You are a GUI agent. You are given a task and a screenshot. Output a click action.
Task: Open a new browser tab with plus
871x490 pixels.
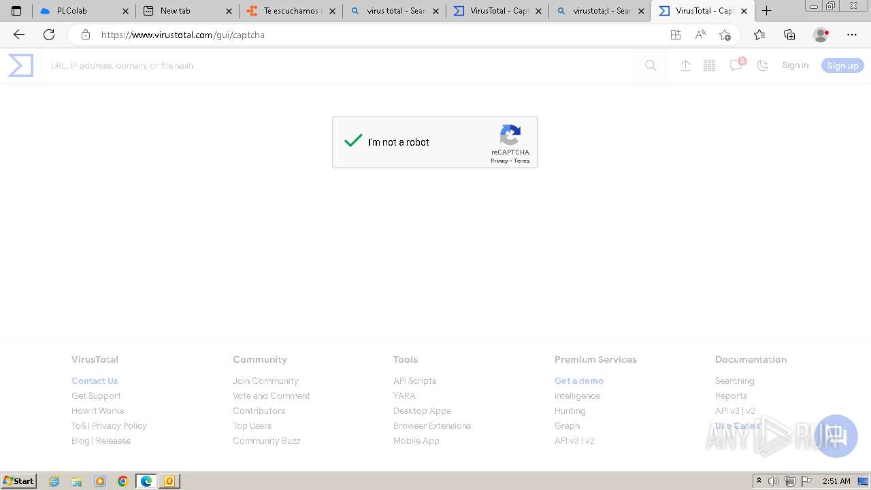(767, 11)
